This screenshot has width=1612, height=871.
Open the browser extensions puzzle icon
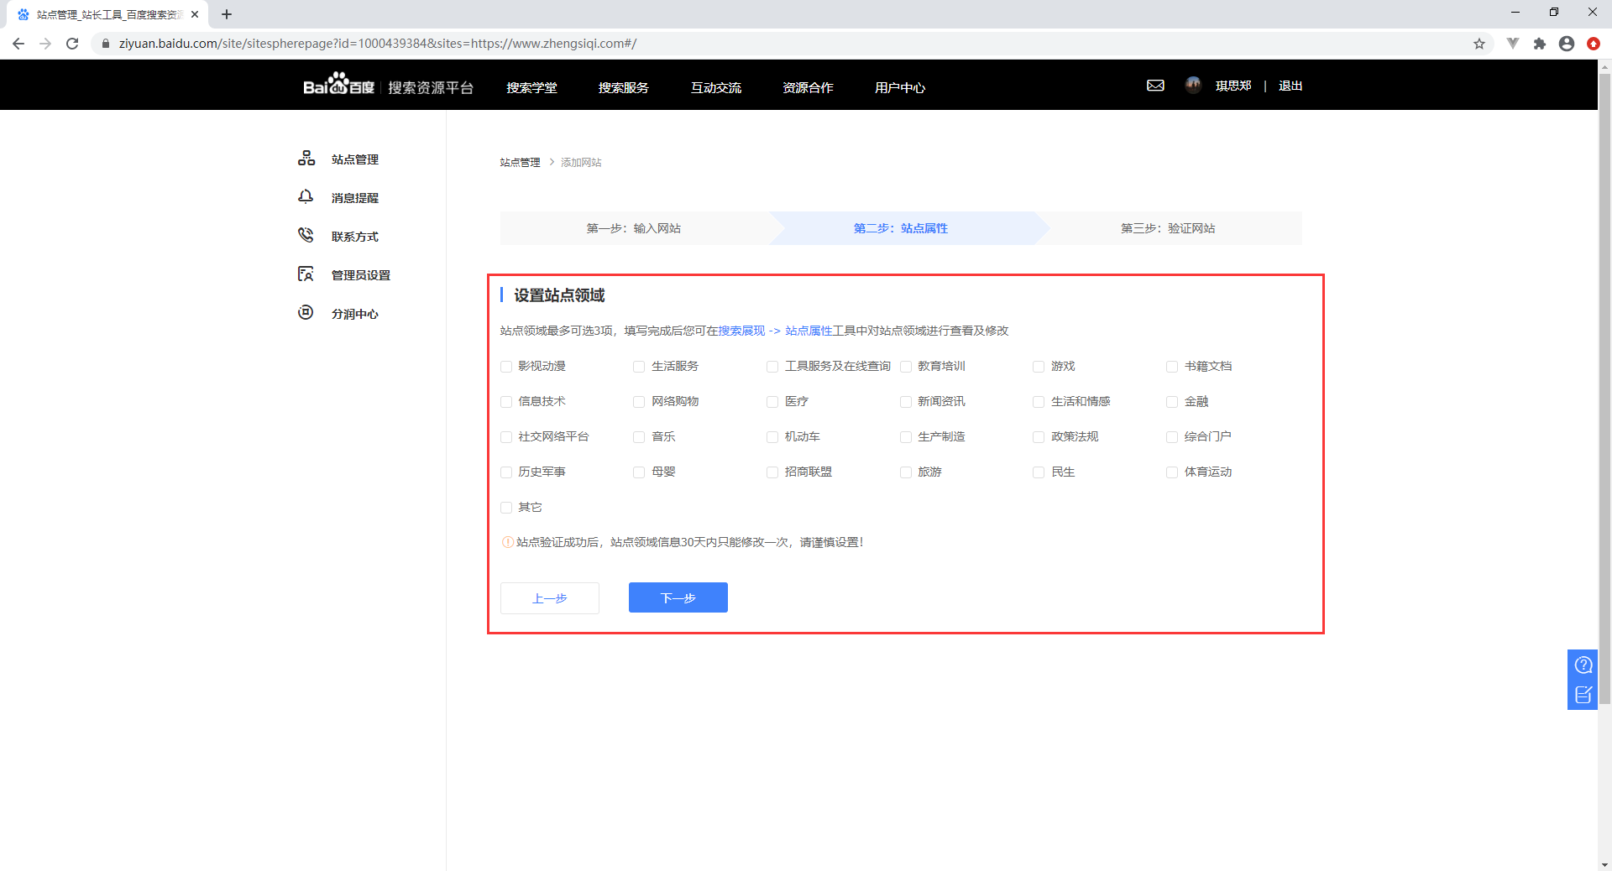coord(1540,44)
